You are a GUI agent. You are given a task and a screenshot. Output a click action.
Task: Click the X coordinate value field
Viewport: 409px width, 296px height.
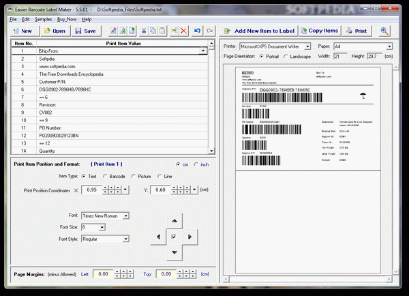(91, 190)
